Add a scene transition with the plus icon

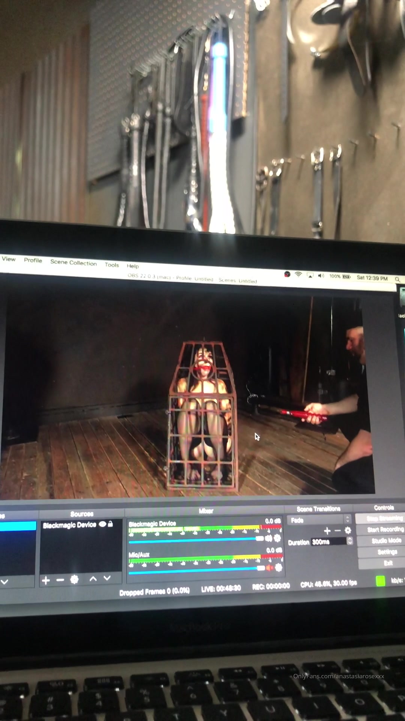[327, 531]
